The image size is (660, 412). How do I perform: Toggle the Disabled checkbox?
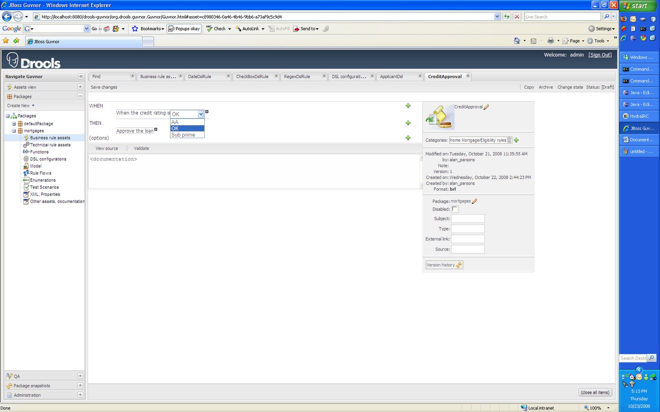[455, 209]
